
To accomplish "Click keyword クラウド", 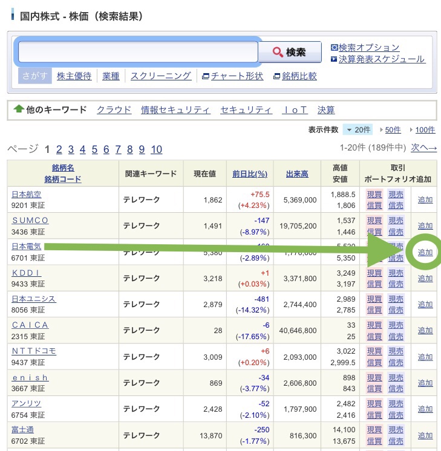I will (114, 110).
